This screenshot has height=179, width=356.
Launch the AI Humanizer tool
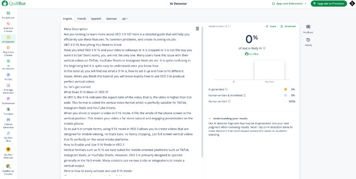[8, 65]
